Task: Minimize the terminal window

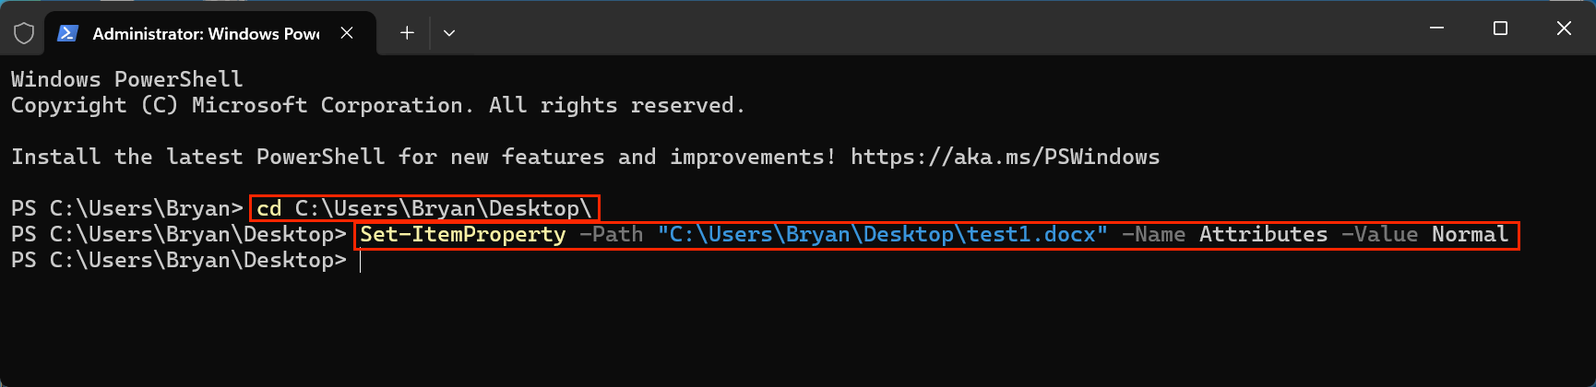Action: point(1436,29)
